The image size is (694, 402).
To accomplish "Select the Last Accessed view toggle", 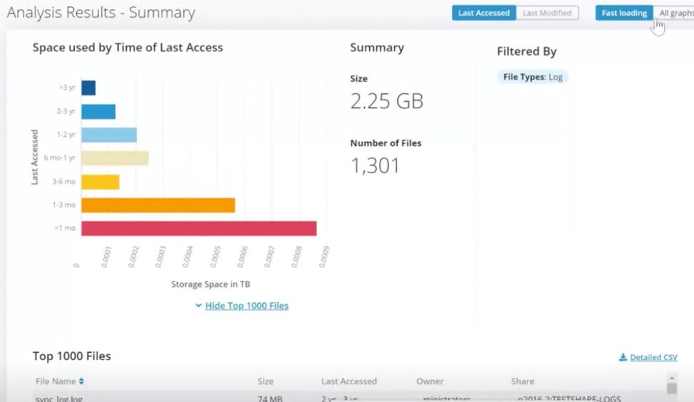I will tap(484, 13).
